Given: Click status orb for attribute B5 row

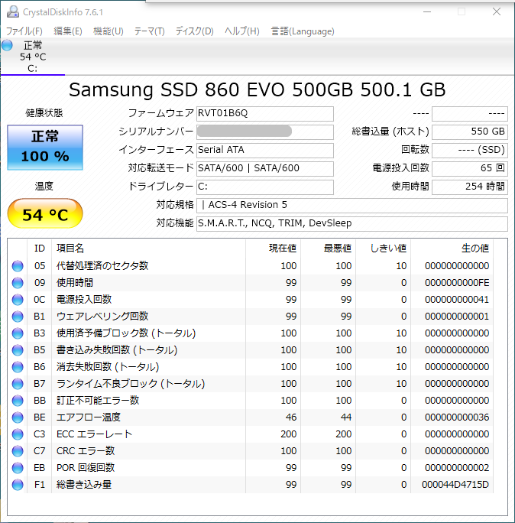Looking at the screenshot, I should point(18,350).
